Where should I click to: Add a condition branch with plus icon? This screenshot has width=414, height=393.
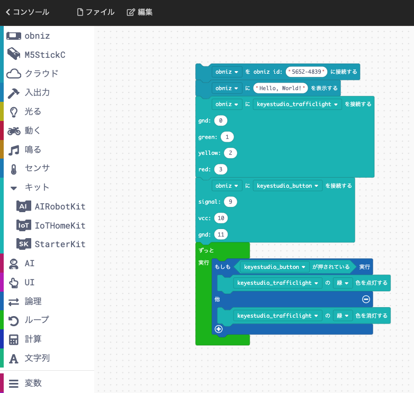[x=219, y=329]
